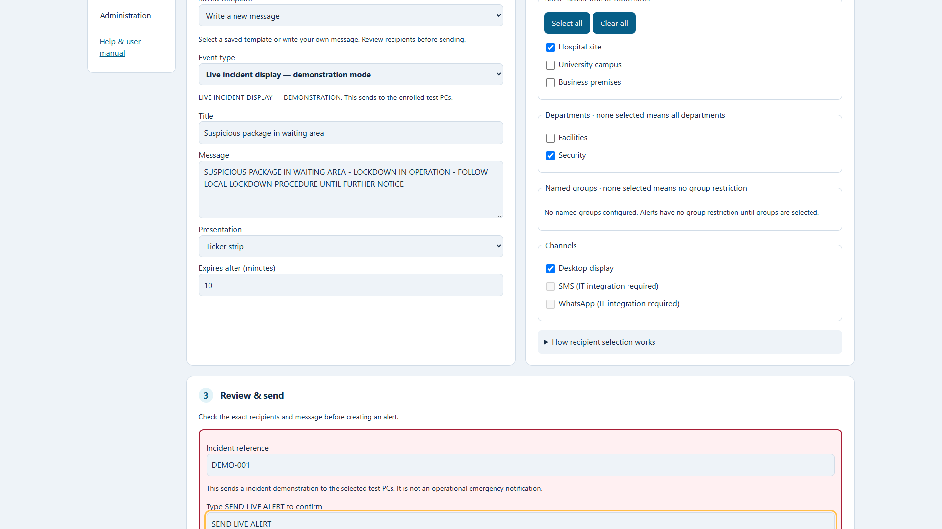The height and width of the screenshot is (529, 942).
Task: Open the Presentation Ticker strip dropdown
Action: tap(351, 246)
